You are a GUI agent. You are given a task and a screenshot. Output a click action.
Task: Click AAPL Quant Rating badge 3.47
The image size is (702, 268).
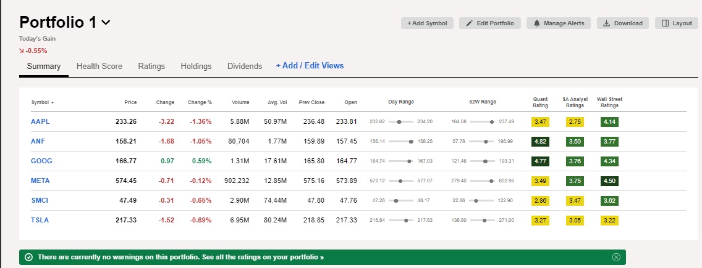pos(540,122)
